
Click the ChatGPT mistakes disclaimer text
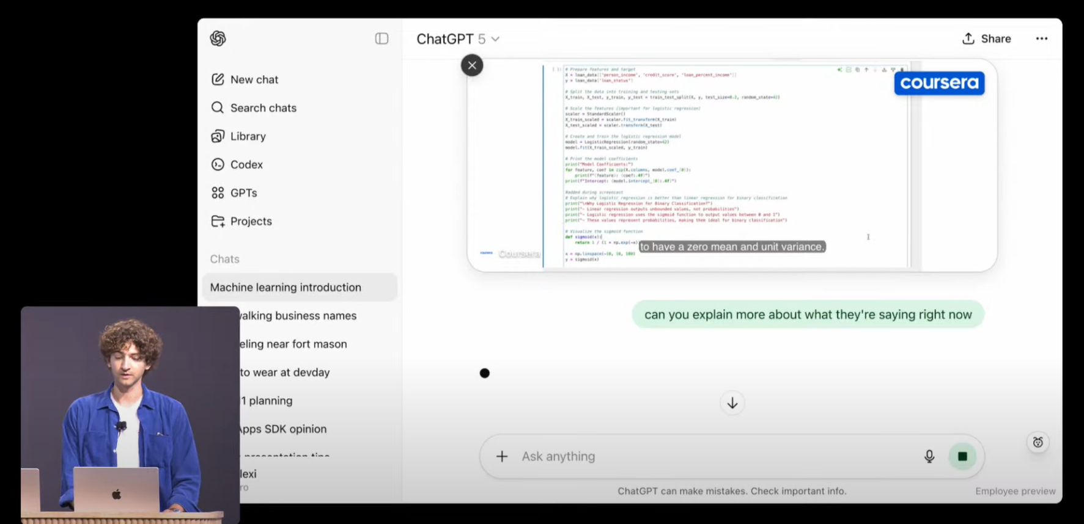coord(732,491)
